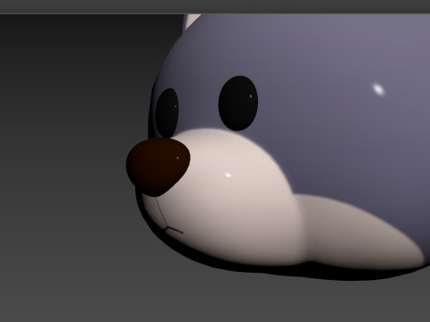Select the smaller black eye near face edge
Viewport: 430px width, 322px height.
pos(167,113)
